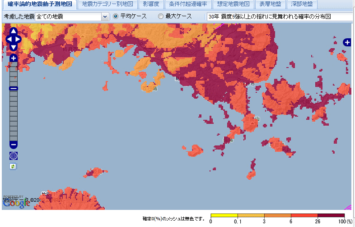Pan the map downward with the down arrow
Screen dimensions: 355x227
(14, 47)
